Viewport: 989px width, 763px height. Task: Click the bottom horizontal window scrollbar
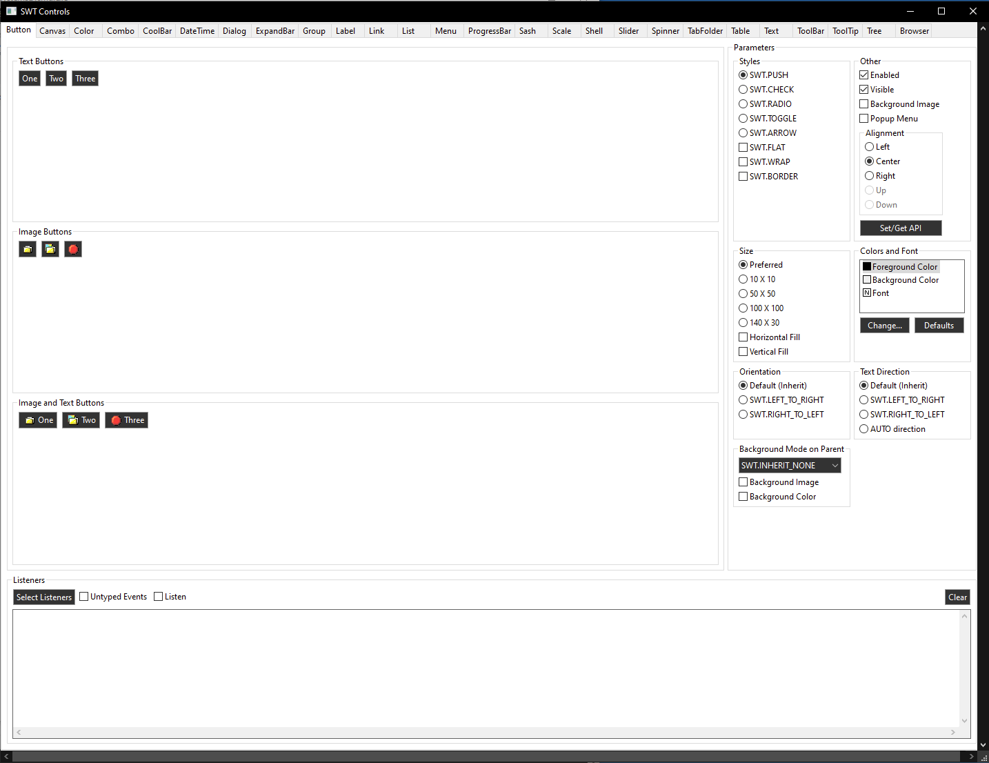point(489,757)
